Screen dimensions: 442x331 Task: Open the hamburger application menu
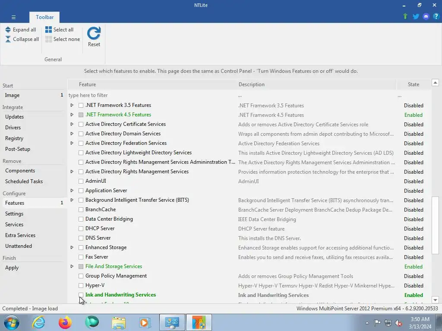(x=13, y=17)
